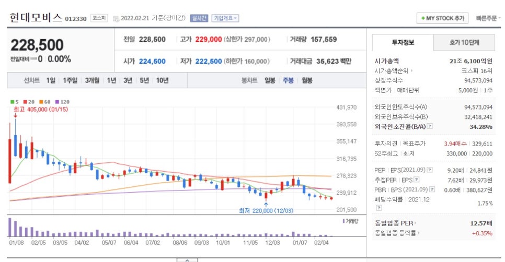The width and height of the screenshot is (505, 262).
Task: Click the current price 228,500
Action: 37,45
